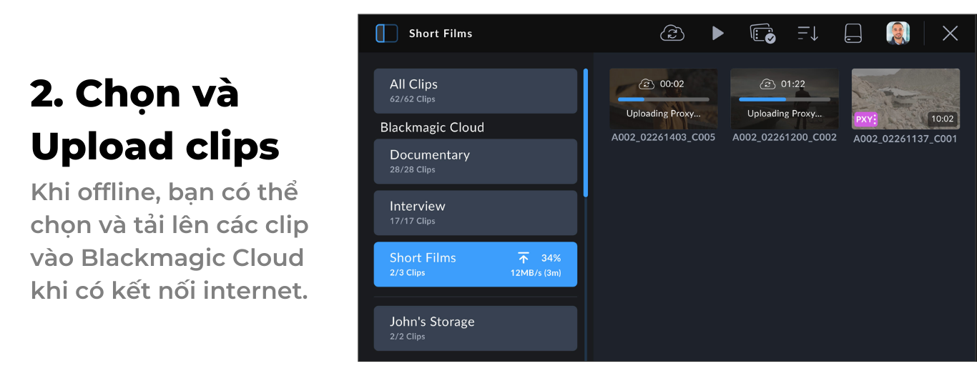Toggle the sidebar panel icon

click(x=387, y=34)
